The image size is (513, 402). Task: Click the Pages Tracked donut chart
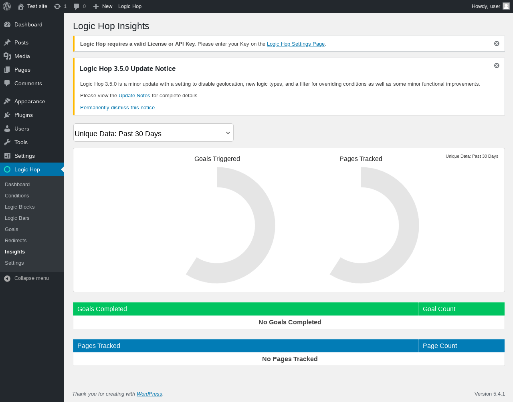point(374,225)
